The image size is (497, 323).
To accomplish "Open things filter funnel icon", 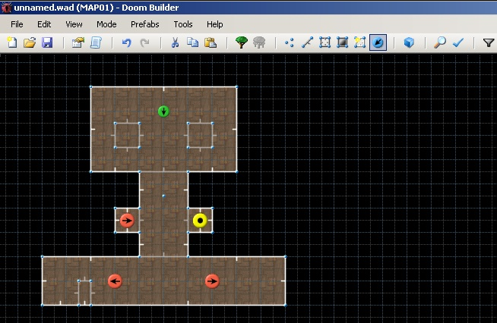I will pyautogui.click(x=489, y=42).
